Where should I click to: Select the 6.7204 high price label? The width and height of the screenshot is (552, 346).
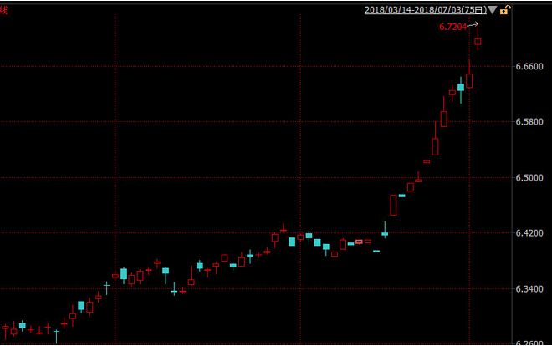(452, 27)
